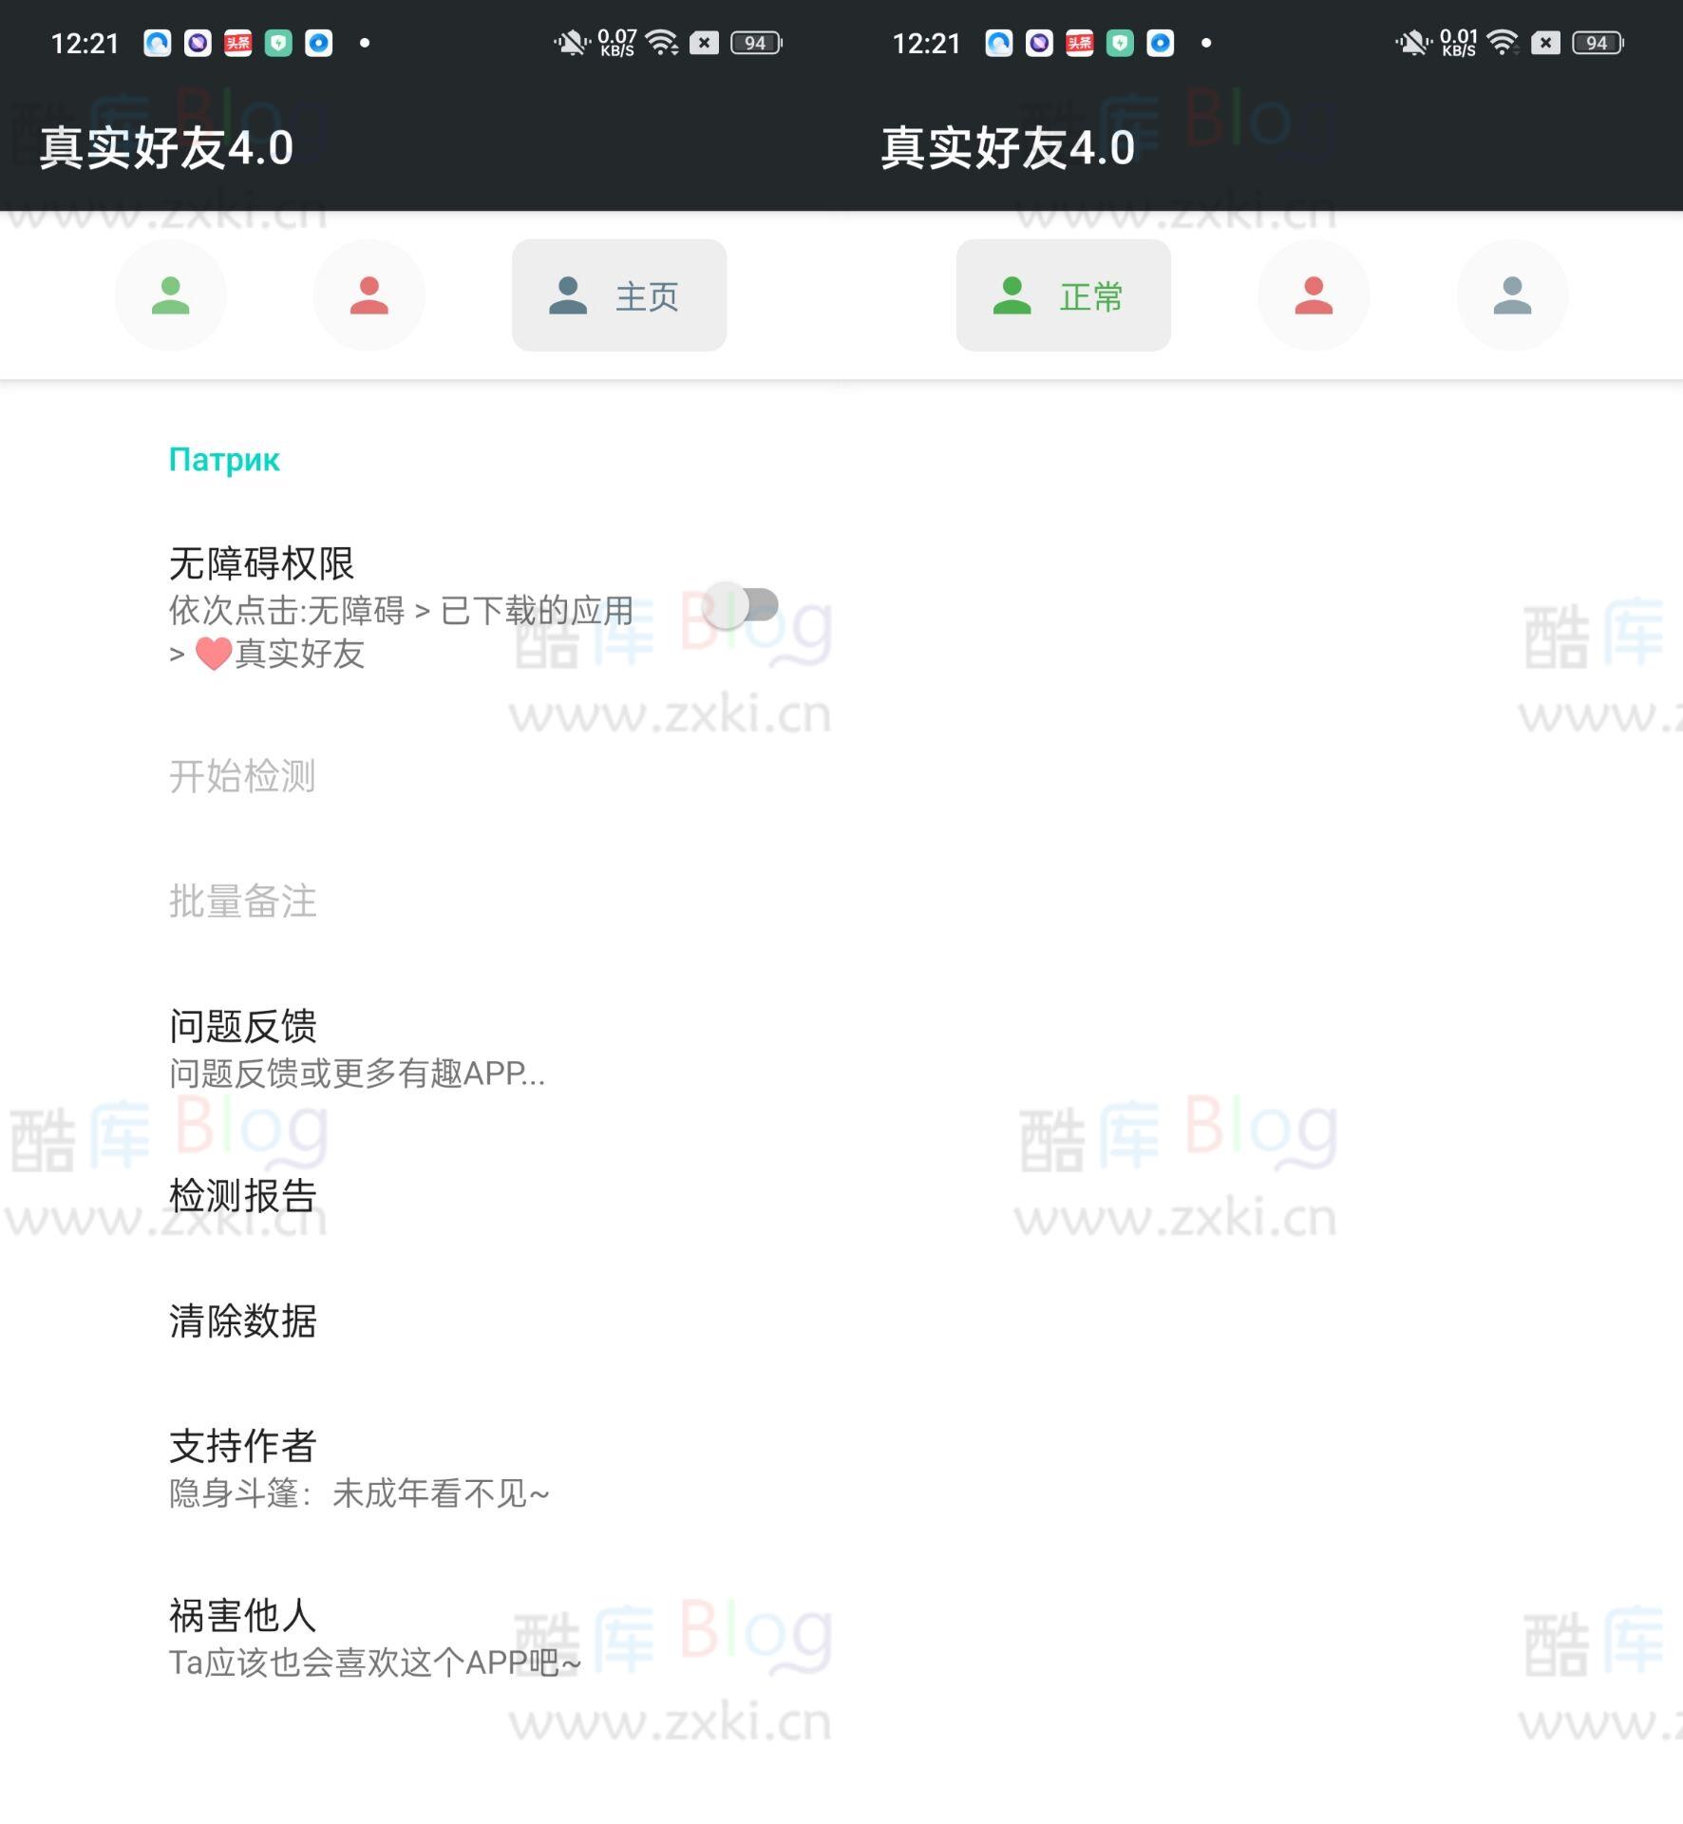Select the green friend filter icon
Screen dimensions: 1683x1824
[171, 294]
